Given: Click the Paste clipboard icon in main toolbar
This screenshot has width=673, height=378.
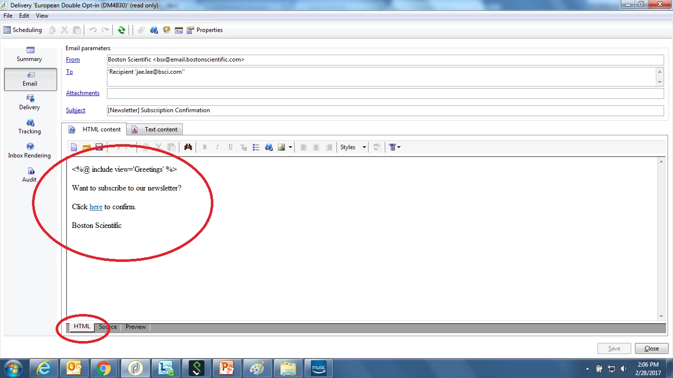Looking at the screenshot, I should [x=77, y=30].
